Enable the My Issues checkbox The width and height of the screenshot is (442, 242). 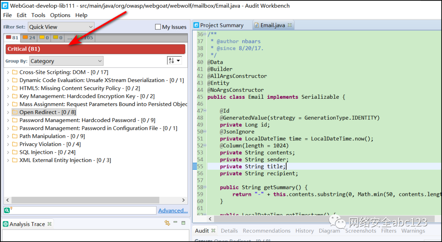click(x=158, y=26)
